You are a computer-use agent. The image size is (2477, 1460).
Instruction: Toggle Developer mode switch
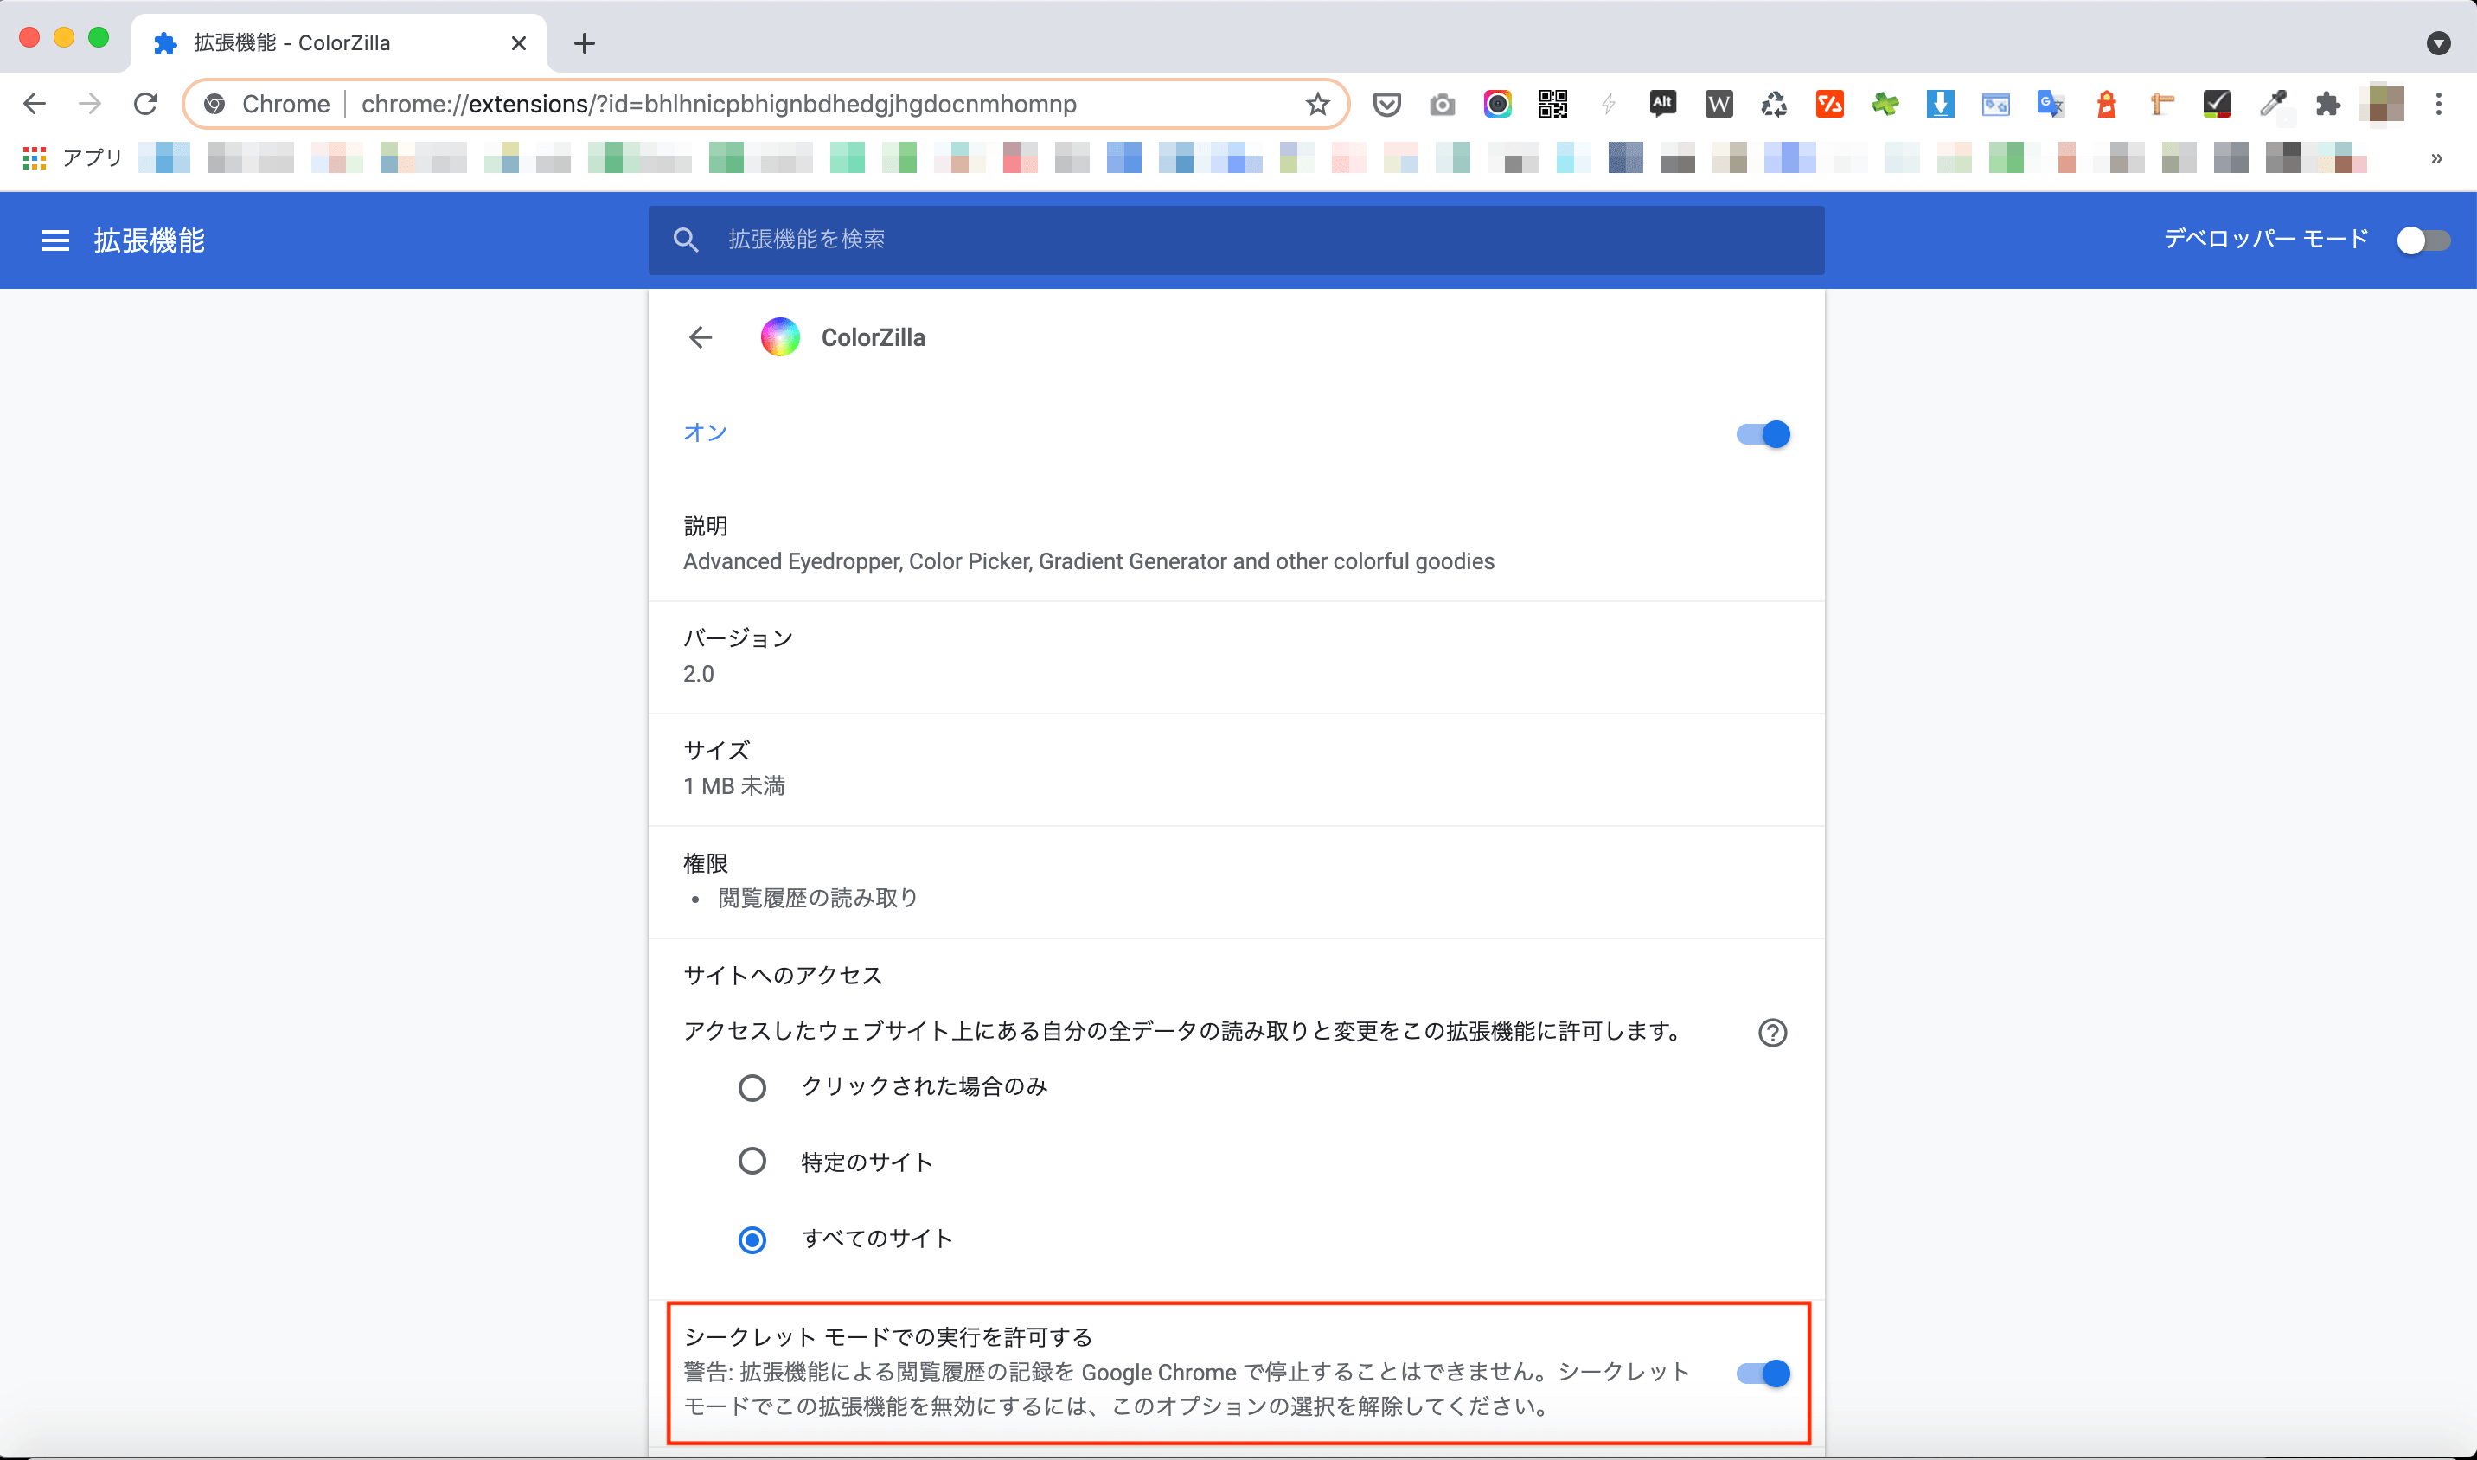2423,240
